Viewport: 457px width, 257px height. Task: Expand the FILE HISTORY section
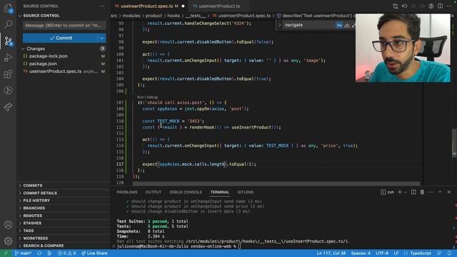(36, 201)
